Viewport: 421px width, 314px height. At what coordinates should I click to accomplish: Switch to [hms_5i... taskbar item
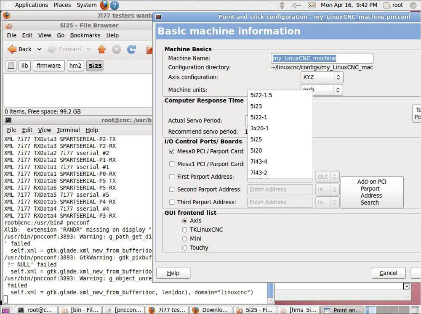(298, 310)
